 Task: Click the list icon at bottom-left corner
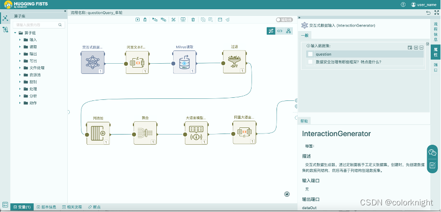pos(5,205)
